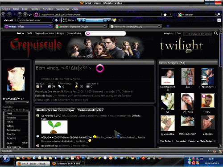Image resolution: width=223 pixels, height=167 pixels.
Task: Open Depoimentos in the left sidebar
Action: coord(13,130)
